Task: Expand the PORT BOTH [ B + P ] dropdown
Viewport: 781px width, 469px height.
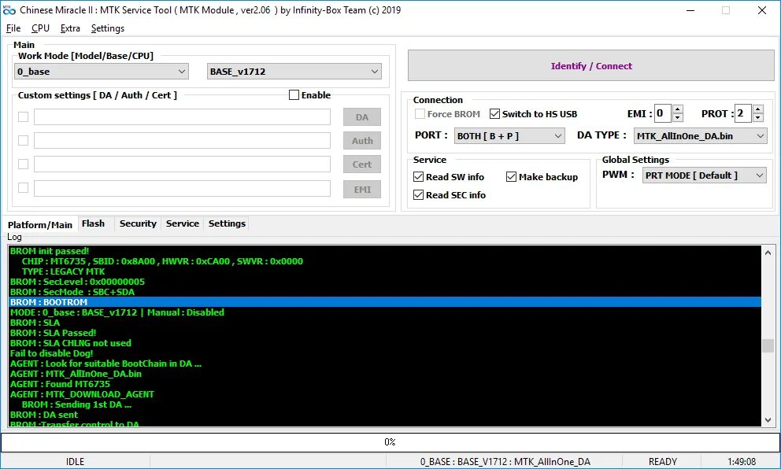Action: point(509,136)
